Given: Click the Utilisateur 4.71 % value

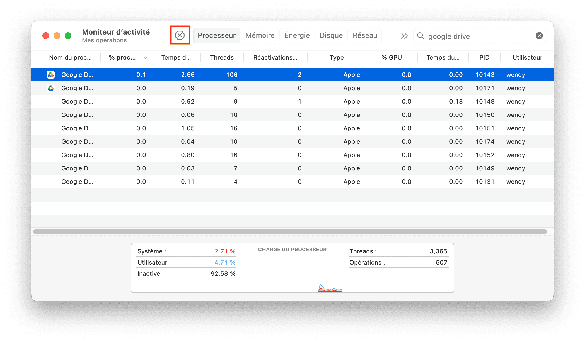Looking at the screenshot, I should pos(225,262).
